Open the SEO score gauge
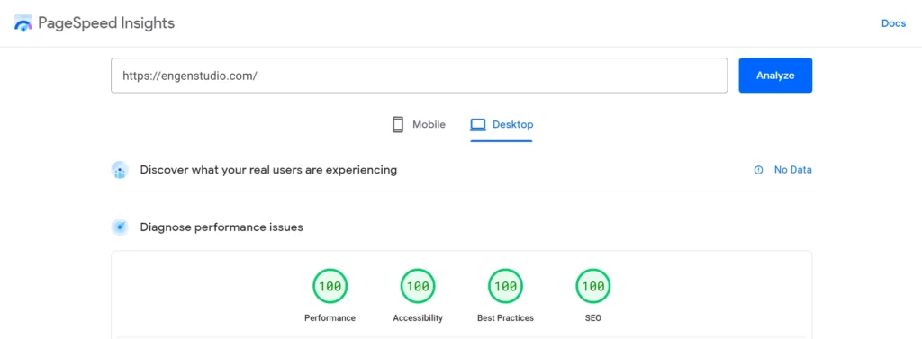 point(593,286)
